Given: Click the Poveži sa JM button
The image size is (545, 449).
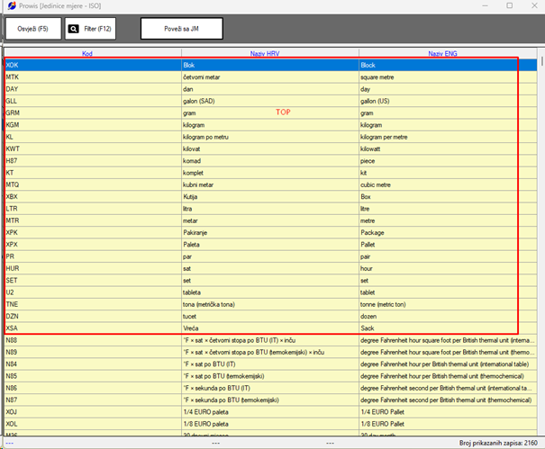Looking at the screenshot, I should click(181, 29).
